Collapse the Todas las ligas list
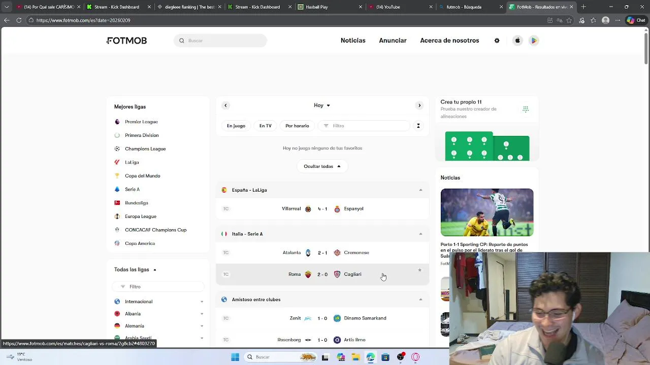Image resolution: width=650 pixels, height=365 pixels. pyautogui.click(x=155, y=270)
